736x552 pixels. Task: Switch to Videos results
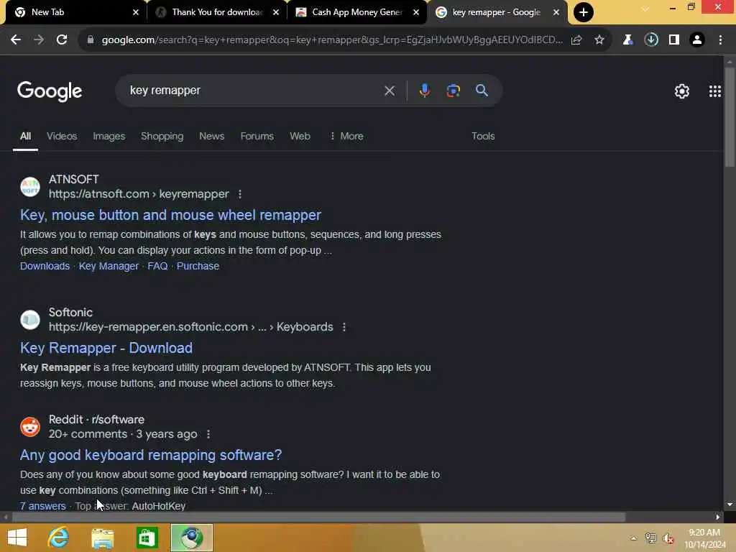[x=62, y=136]
